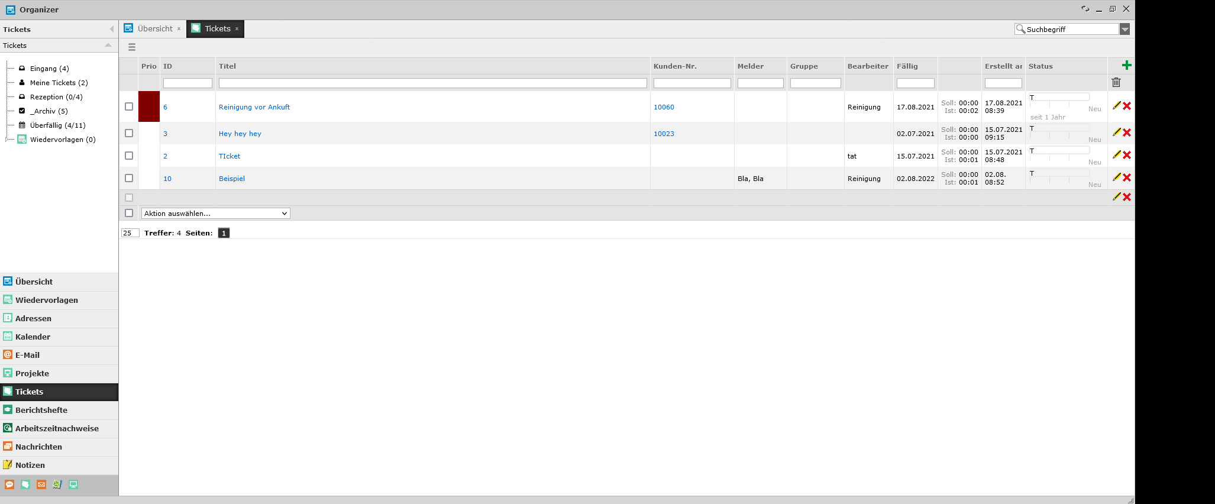Edit ticket 'TIcket' using pencil icon
The image size is (1215, 504).
[x=1117, y=154]
